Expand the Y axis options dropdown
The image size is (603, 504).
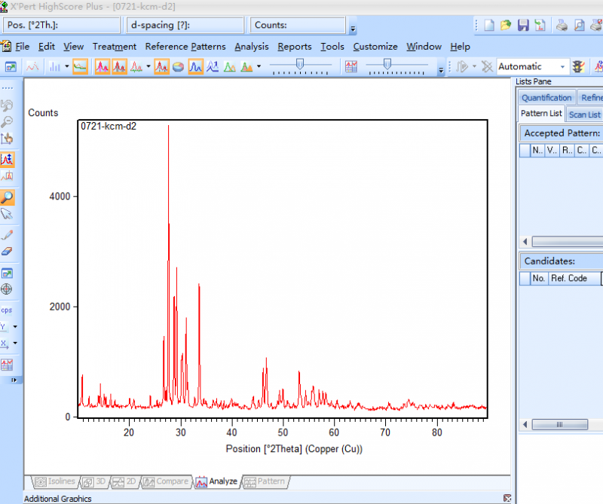tap(14, 327)
